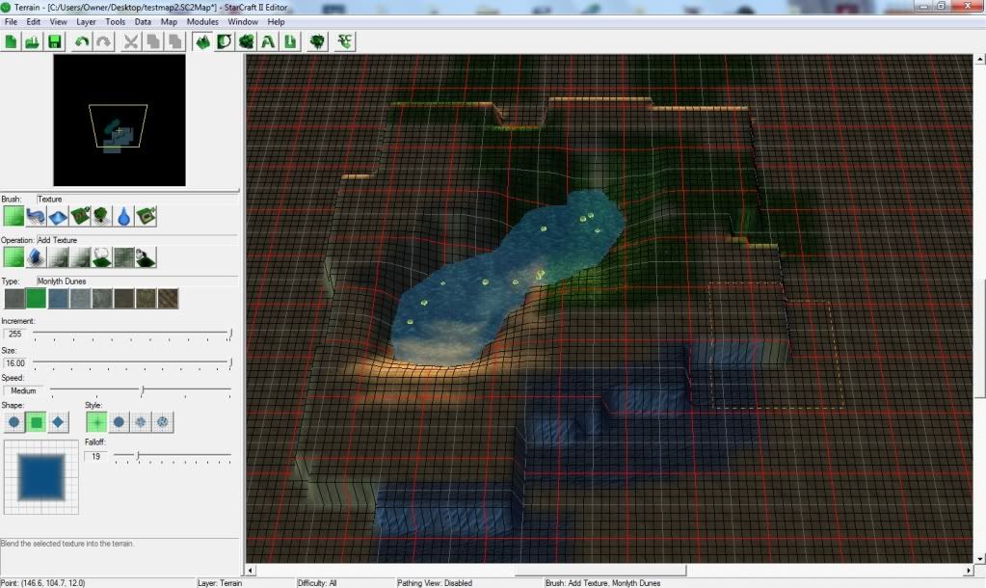The height and width of the screenshot is (588, 986).
Task: Choose the Add Texture operation icon
Action: point(13,257)
